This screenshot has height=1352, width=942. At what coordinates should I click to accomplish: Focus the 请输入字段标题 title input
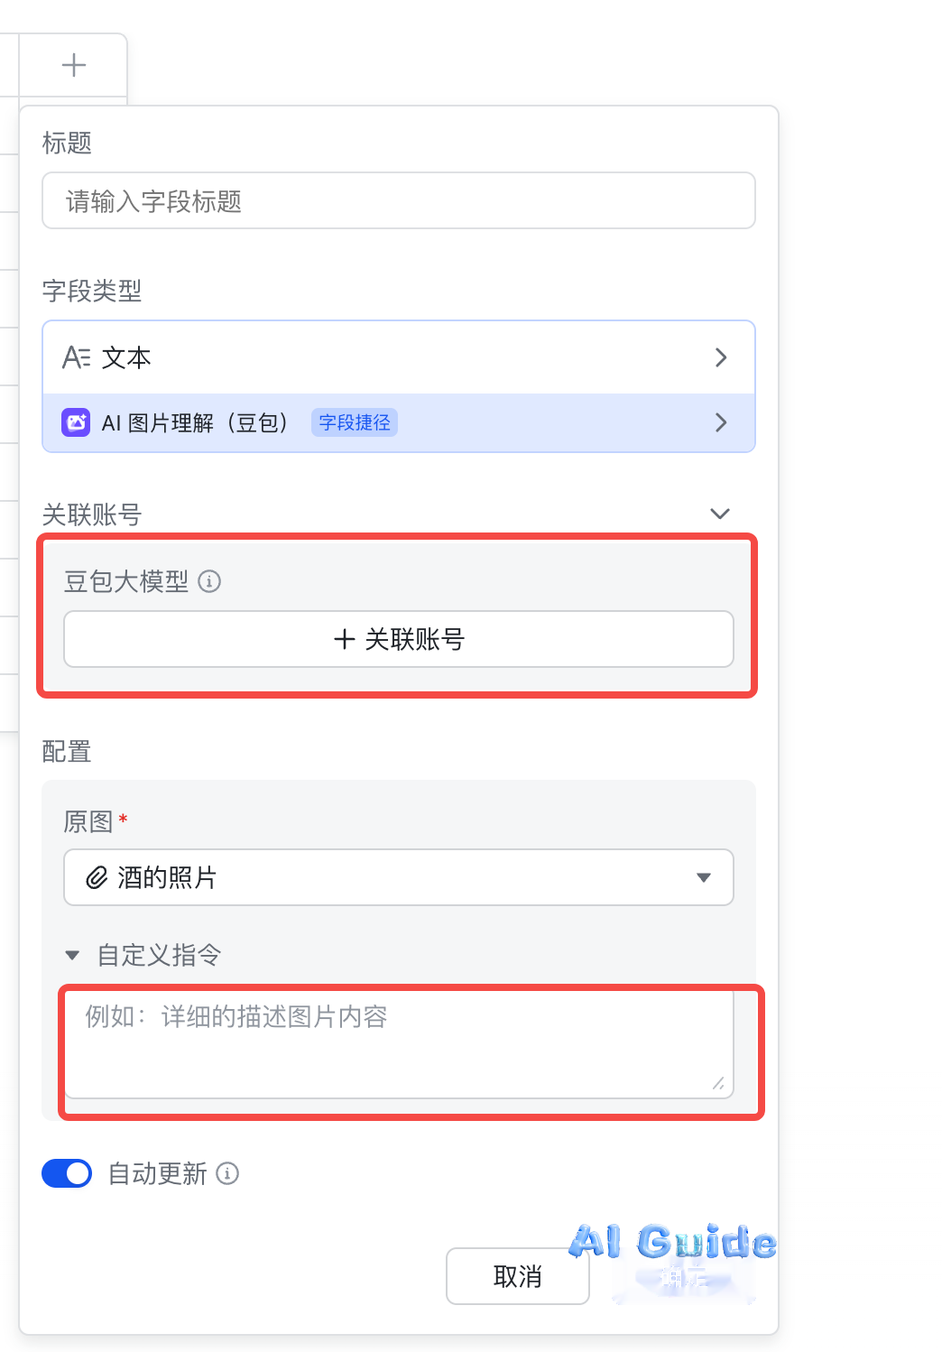[x=399, y=200]
